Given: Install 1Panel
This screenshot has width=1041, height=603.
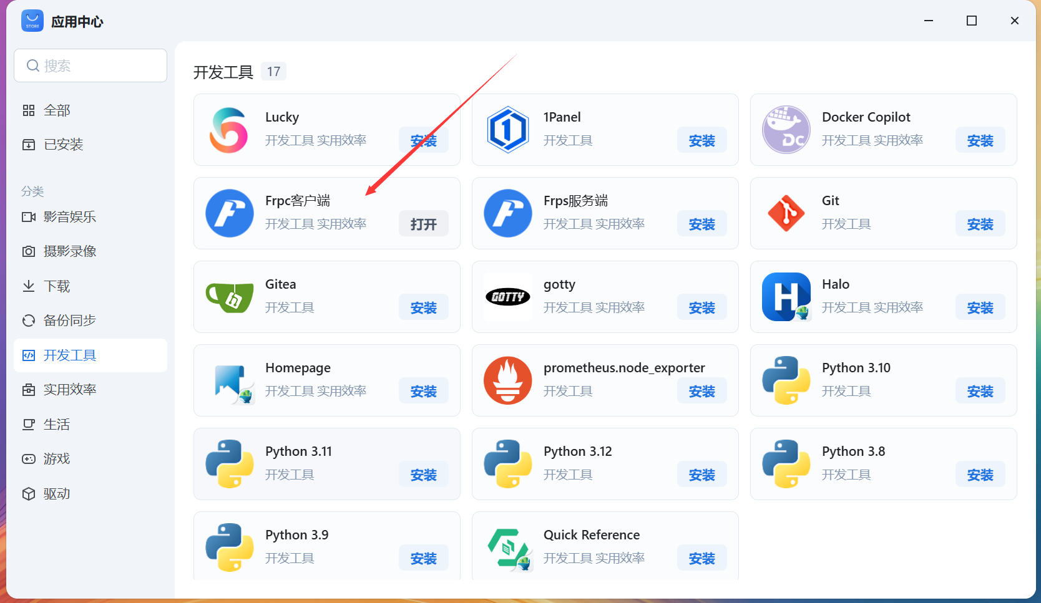Looking at the screenshot, I should pos(702,141).
